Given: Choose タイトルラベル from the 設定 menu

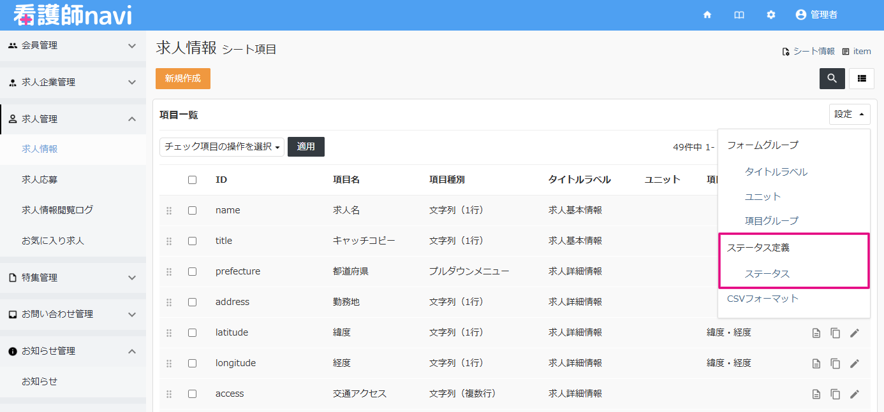Looking at the screenshot, I should pyautogui.click(x=776, y=172).
